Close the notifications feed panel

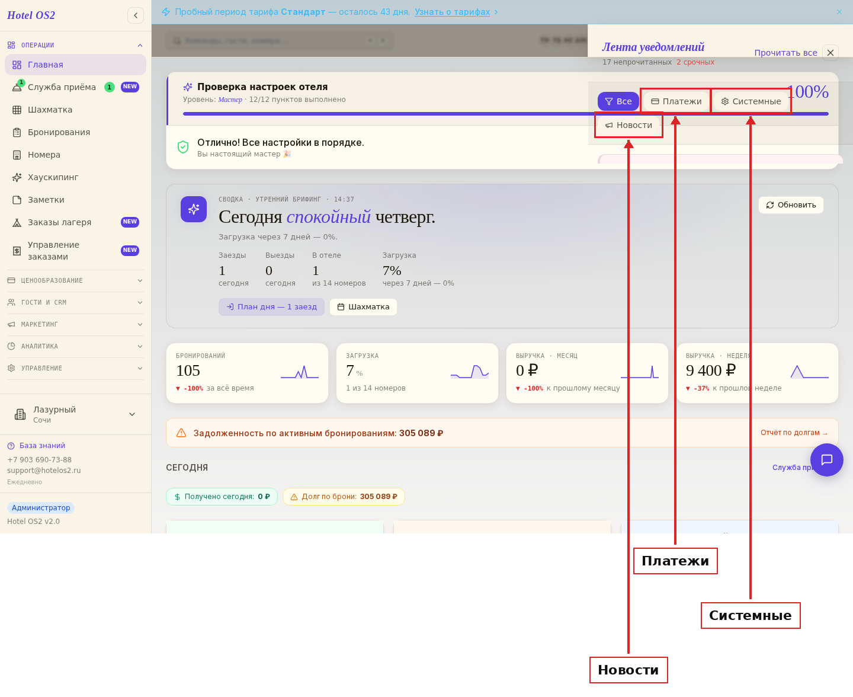(x=830, y=53)
